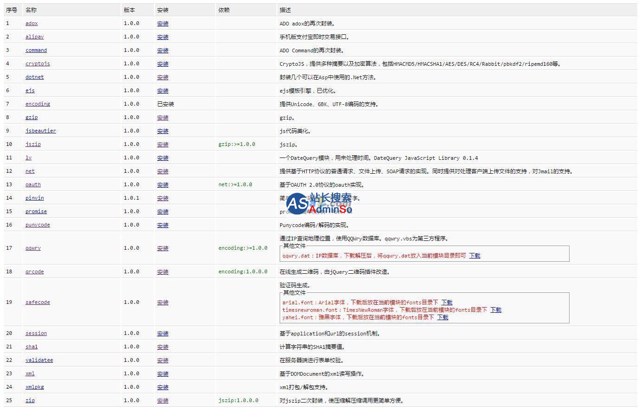Viewport: 641px width, 410px height.
Task: Install the zip module
Action: (163, 400)
